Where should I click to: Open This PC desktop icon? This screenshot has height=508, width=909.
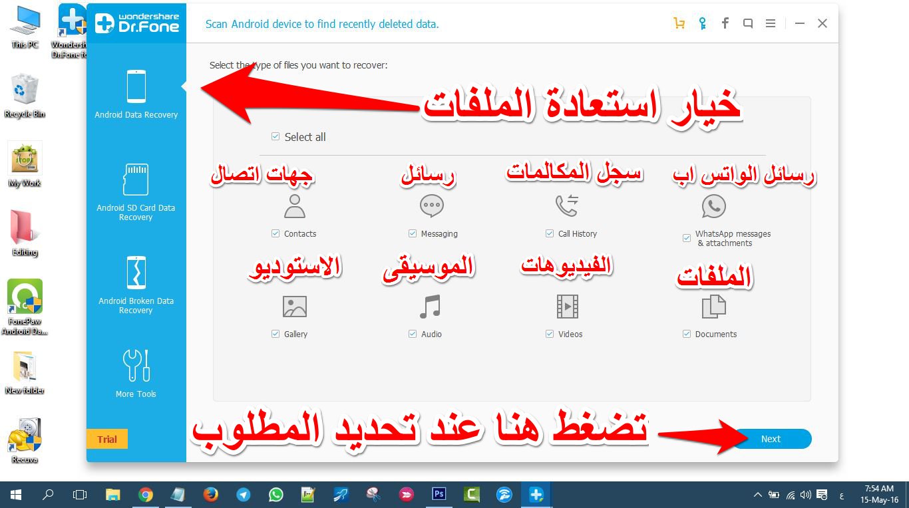[x=25, y=27]
